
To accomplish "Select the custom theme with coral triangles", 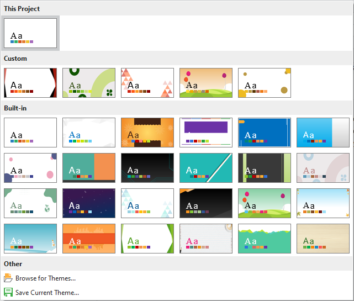I will [x=147, y=83].
